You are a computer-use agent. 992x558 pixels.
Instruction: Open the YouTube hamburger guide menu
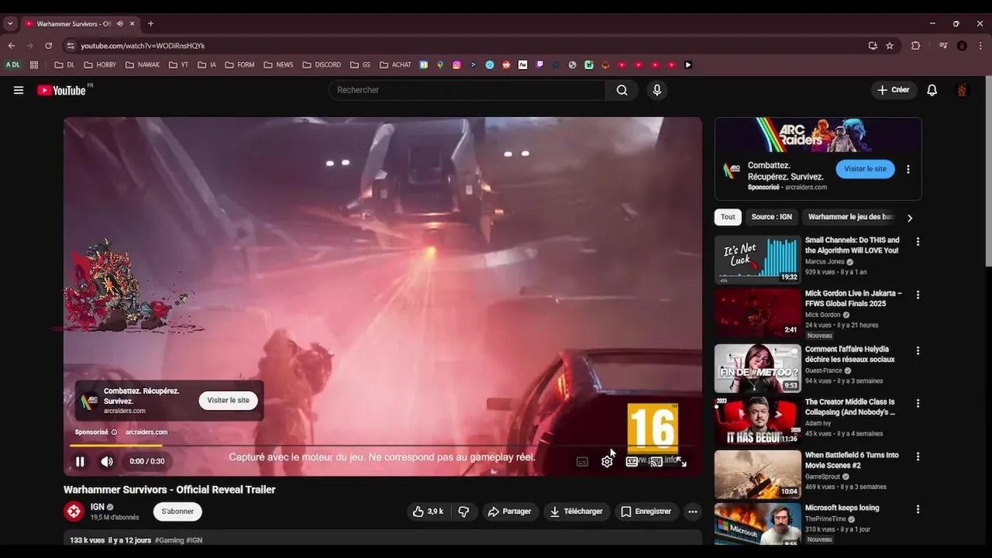pos(19,90)
